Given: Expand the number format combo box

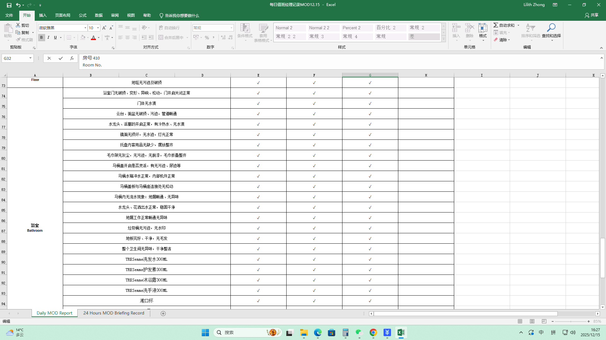Looking at the screenshot, I should tap(231, 28).
